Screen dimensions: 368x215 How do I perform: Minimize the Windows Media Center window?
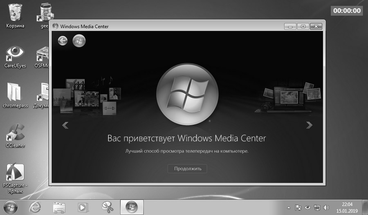[290, 27]
